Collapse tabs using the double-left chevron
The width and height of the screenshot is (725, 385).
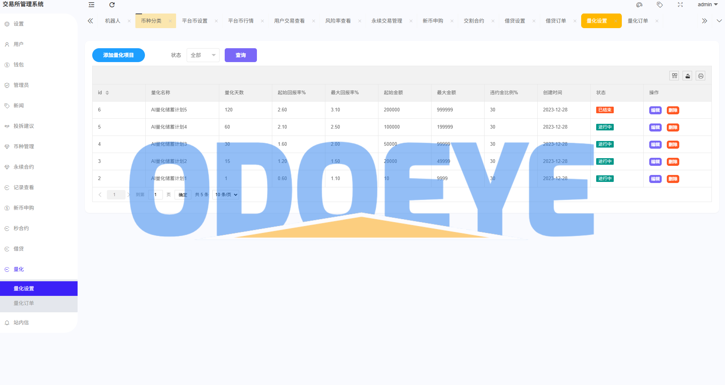coord(90,21)
